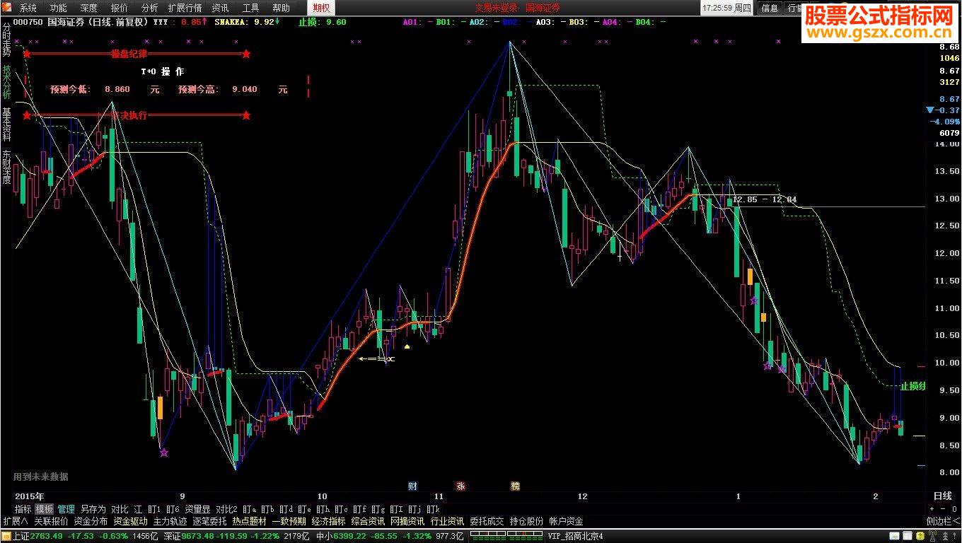
Task: Click the 日线 period selector
Action: (942, 496)
